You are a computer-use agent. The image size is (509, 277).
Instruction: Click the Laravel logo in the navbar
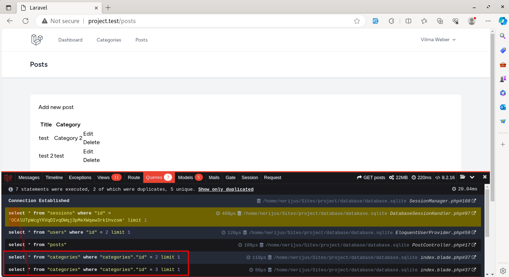(x=37, y=40)
